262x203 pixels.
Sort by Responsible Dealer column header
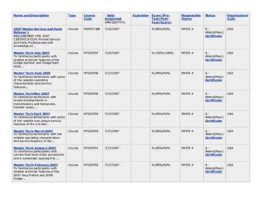pos(191,17)
